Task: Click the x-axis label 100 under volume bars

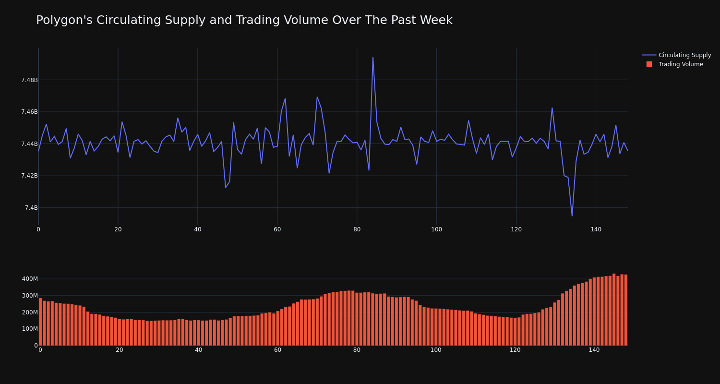Action: coord(436,350)
